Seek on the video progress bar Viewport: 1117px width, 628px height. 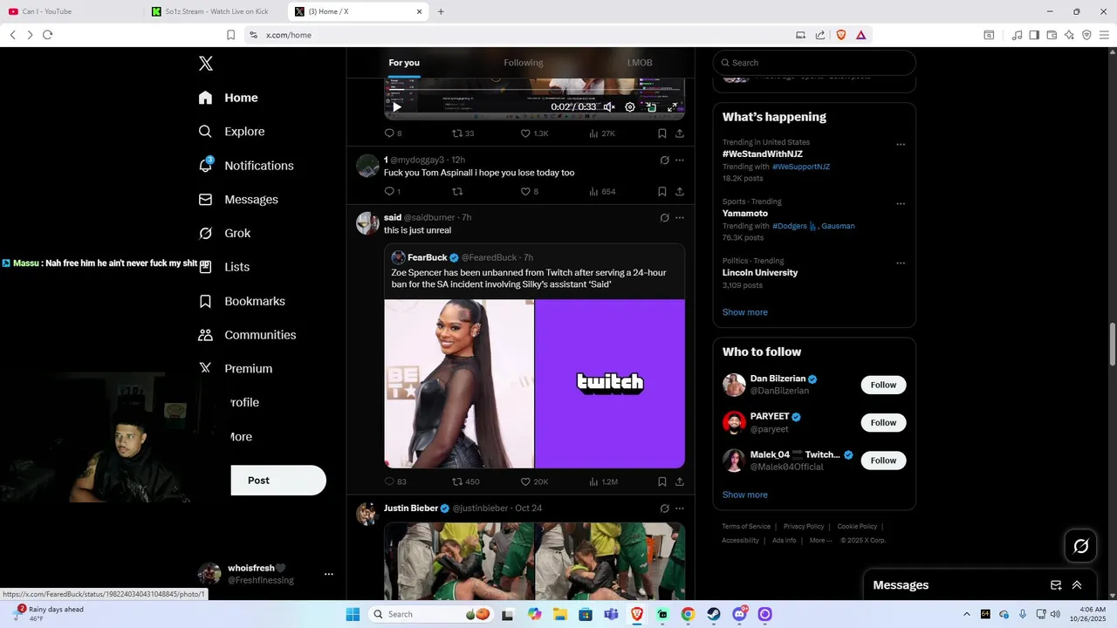[534, 89]
